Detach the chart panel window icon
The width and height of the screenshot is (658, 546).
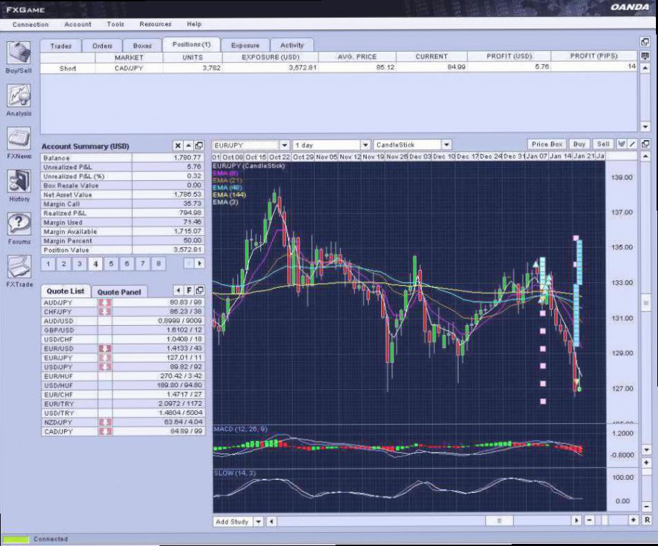pyautogui.click(x=646, y=144)
